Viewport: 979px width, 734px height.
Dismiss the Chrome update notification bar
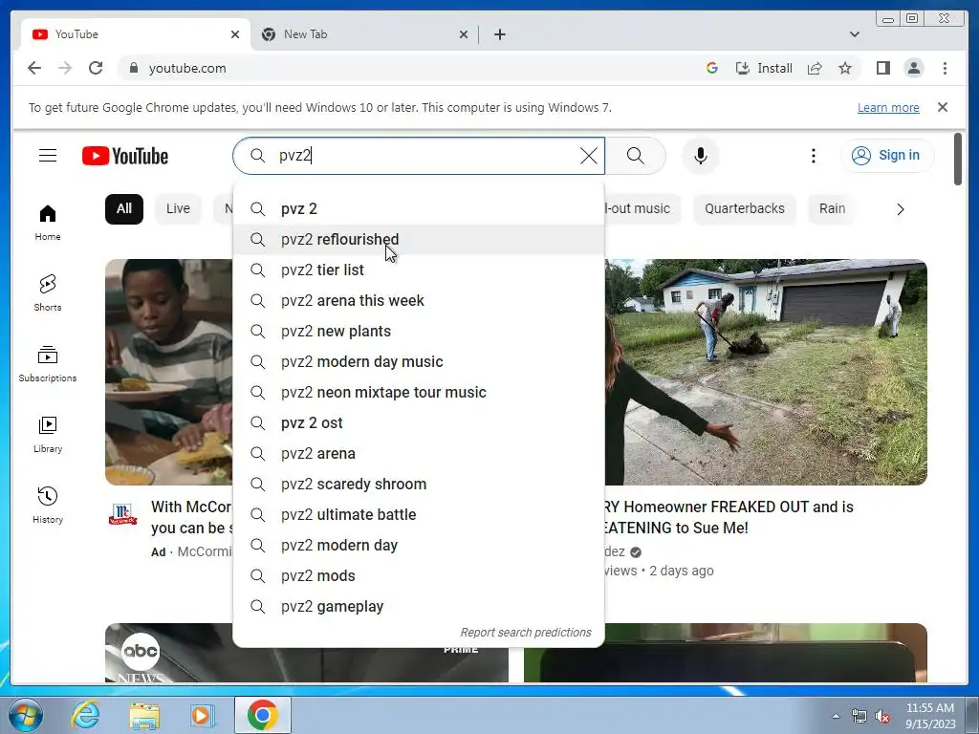point(942,107)
